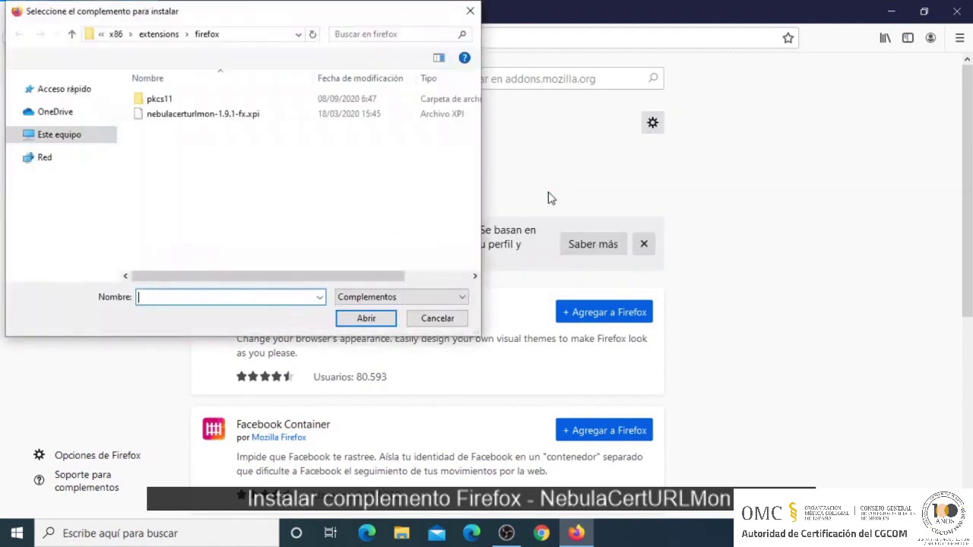Viewport: 973px width, 547px height.
Task: Expand the address bar path history dropdown
Action: click(298, 34)
